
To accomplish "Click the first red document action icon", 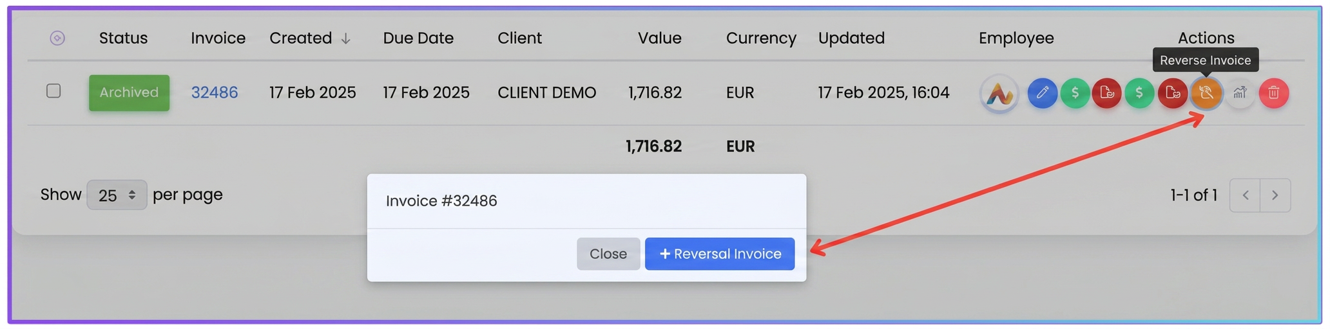I will (x=1107, y=93).
